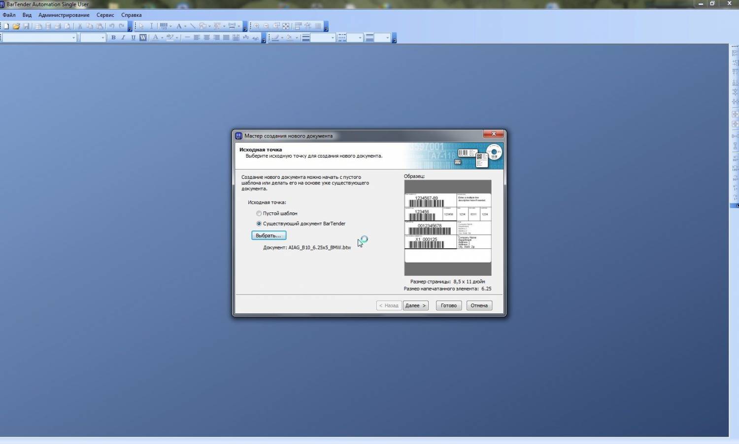This screenshot has height=444, width=739.
Task: Toggle Bold text formatting
Action: point(113,37)
